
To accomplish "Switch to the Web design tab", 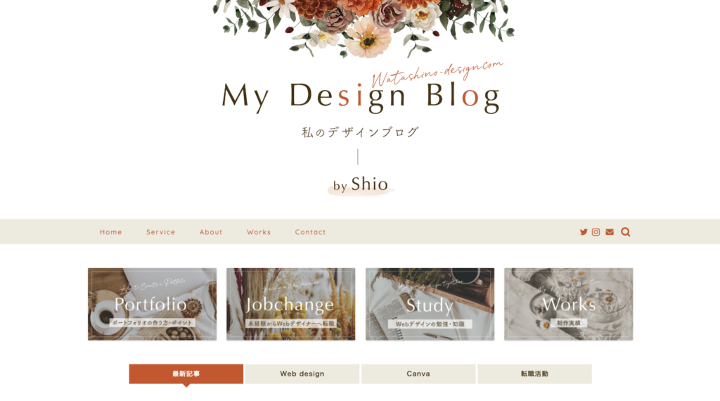I will coord(302,374).
